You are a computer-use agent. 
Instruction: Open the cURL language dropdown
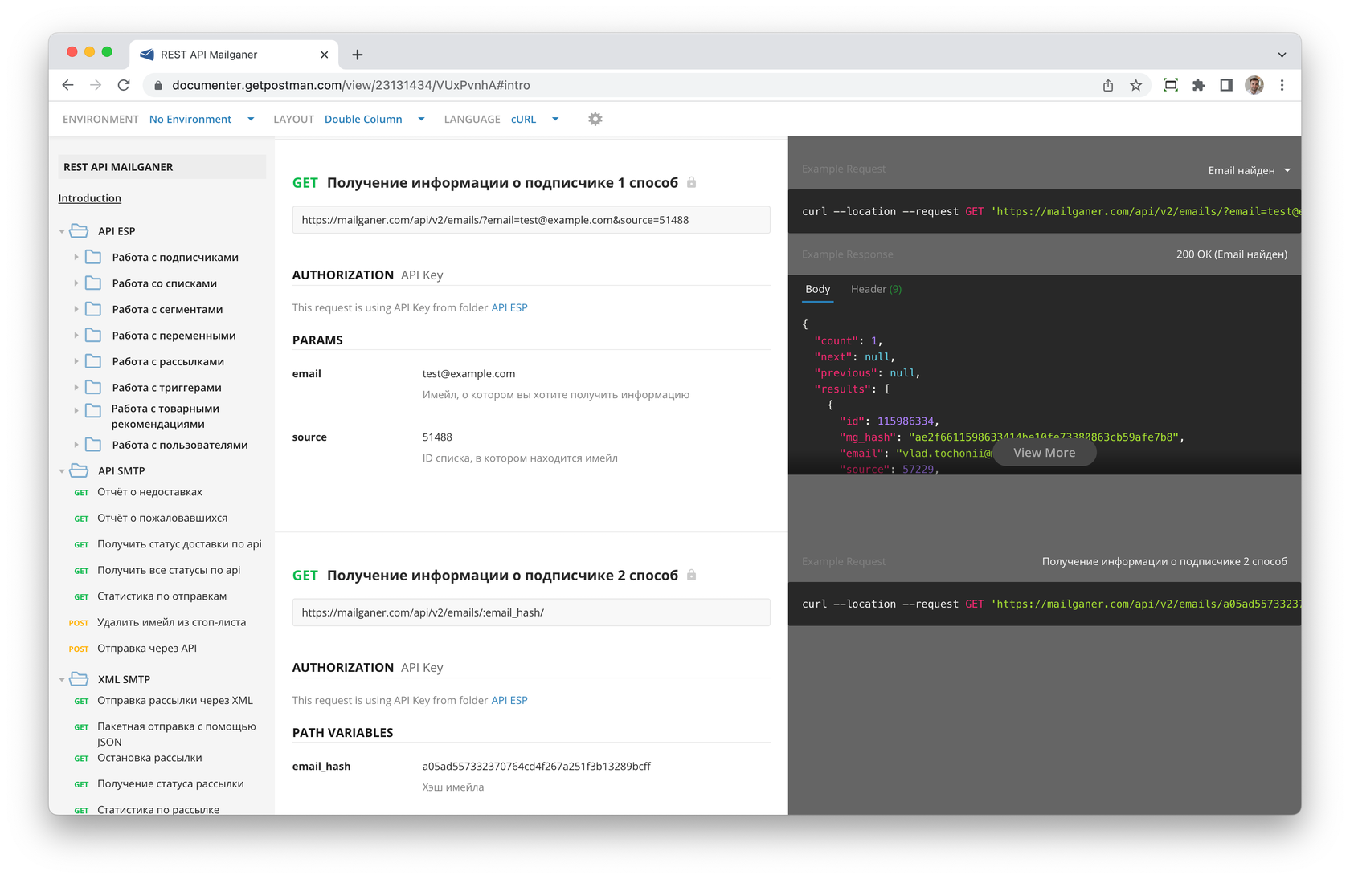534,119
